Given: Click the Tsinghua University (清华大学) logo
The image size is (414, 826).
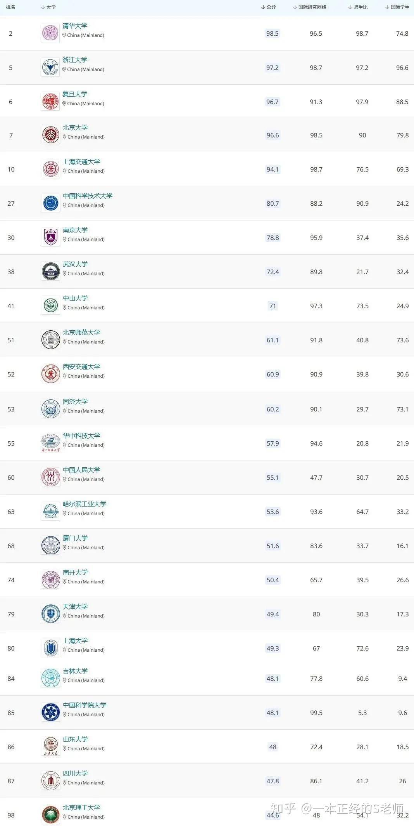Looking at the screenshot, I should [x=50, y=33].
